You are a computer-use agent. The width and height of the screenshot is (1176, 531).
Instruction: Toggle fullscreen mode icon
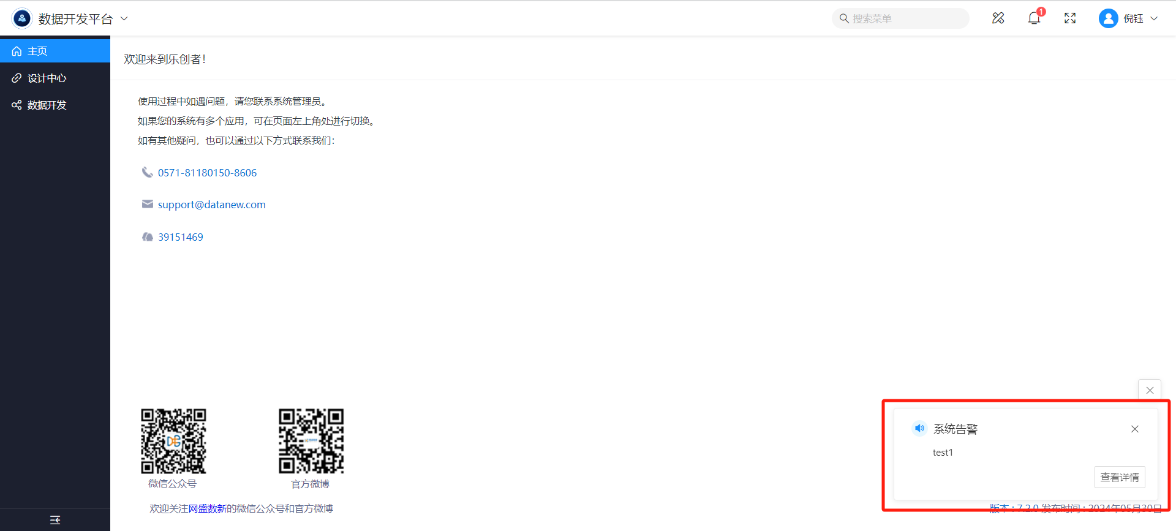click(1070, 18)
